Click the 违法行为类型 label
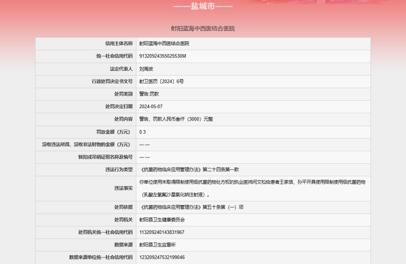The height and width of the screenshot is (264, 406). (x=119, y=170)
